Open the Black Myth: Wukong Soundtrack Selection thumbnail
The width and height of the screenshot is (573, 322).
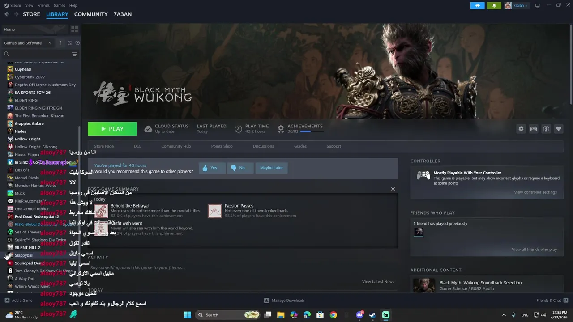point(423,286)
